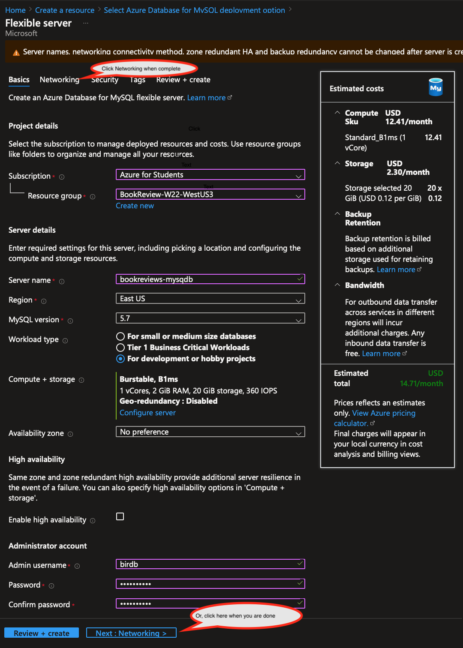
Task: Click the Server name input field
Action: pos(210,279)
